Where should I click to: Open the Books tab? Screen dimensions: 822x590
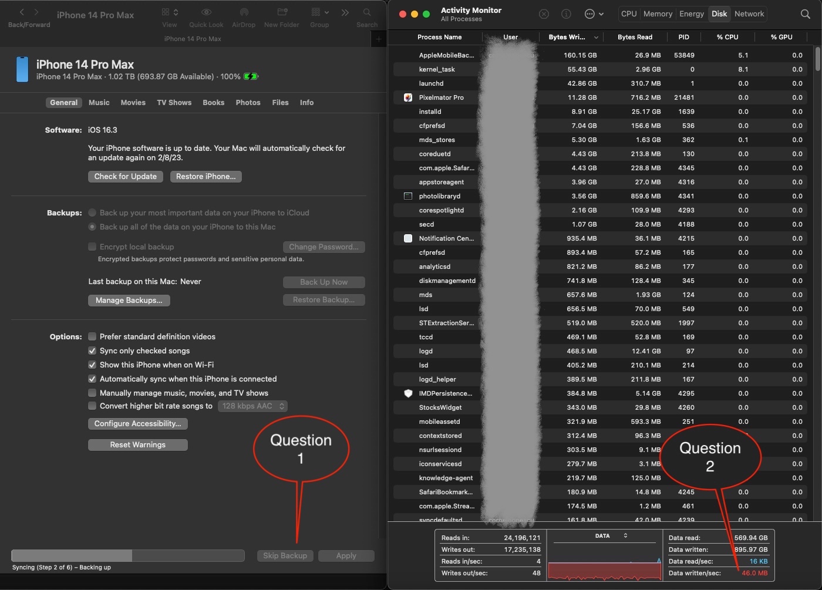(214, 103)
